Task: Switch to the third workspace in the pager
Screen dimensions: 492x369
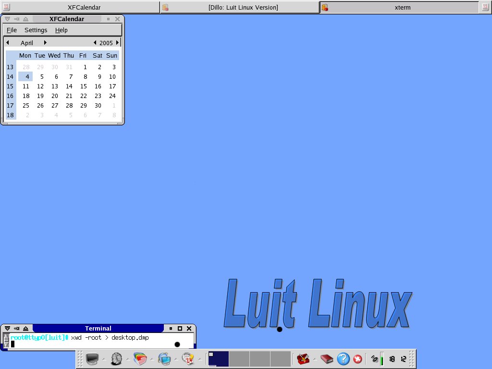Action: (x=260, y=358)
